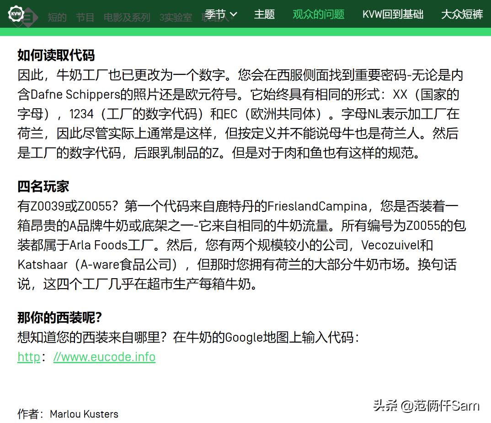The width and height of the screenshot is (491, 423).
Task: Click the green banner below the navigation
Action: pos(245,32)
